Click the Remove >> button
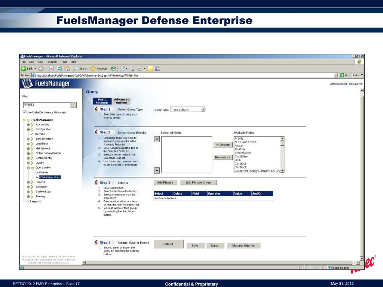 [x=223, y=157]
